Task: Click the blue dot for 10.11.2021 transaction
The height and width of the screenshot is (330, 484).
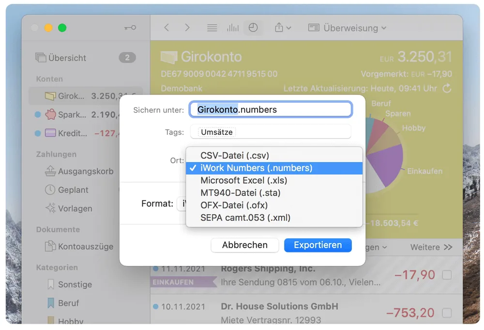Action: 155,307
